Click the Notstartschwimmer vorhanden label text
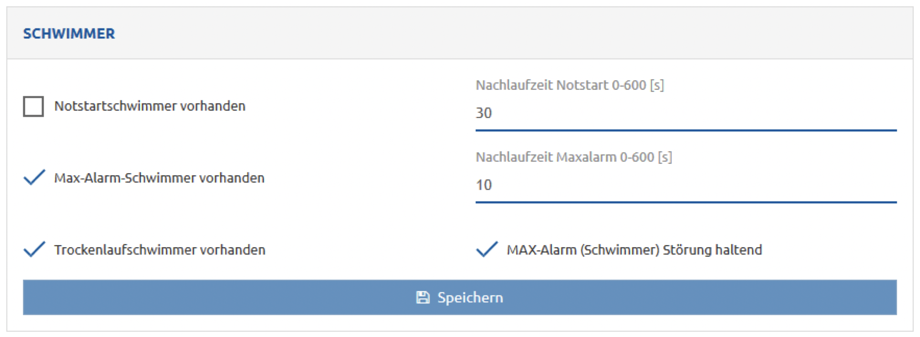The image size is (920, 337). (150, 106)
